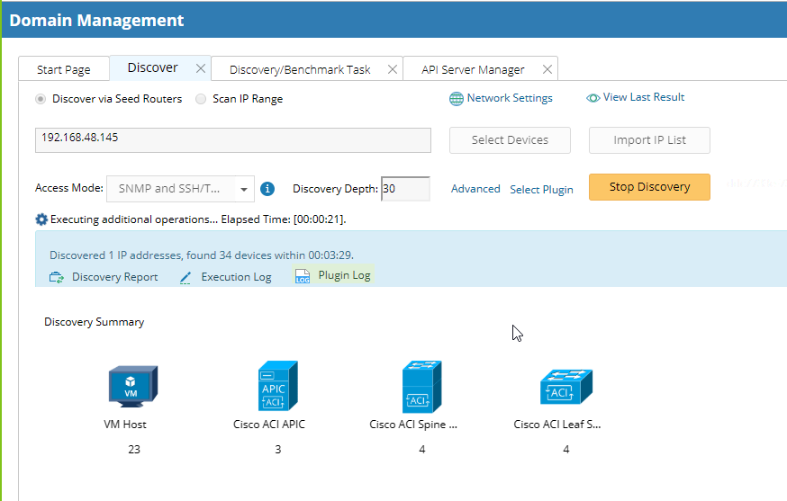Open the Discovery Report icon
Viewport: 787px width, 501px height.
tap(56, 277)
